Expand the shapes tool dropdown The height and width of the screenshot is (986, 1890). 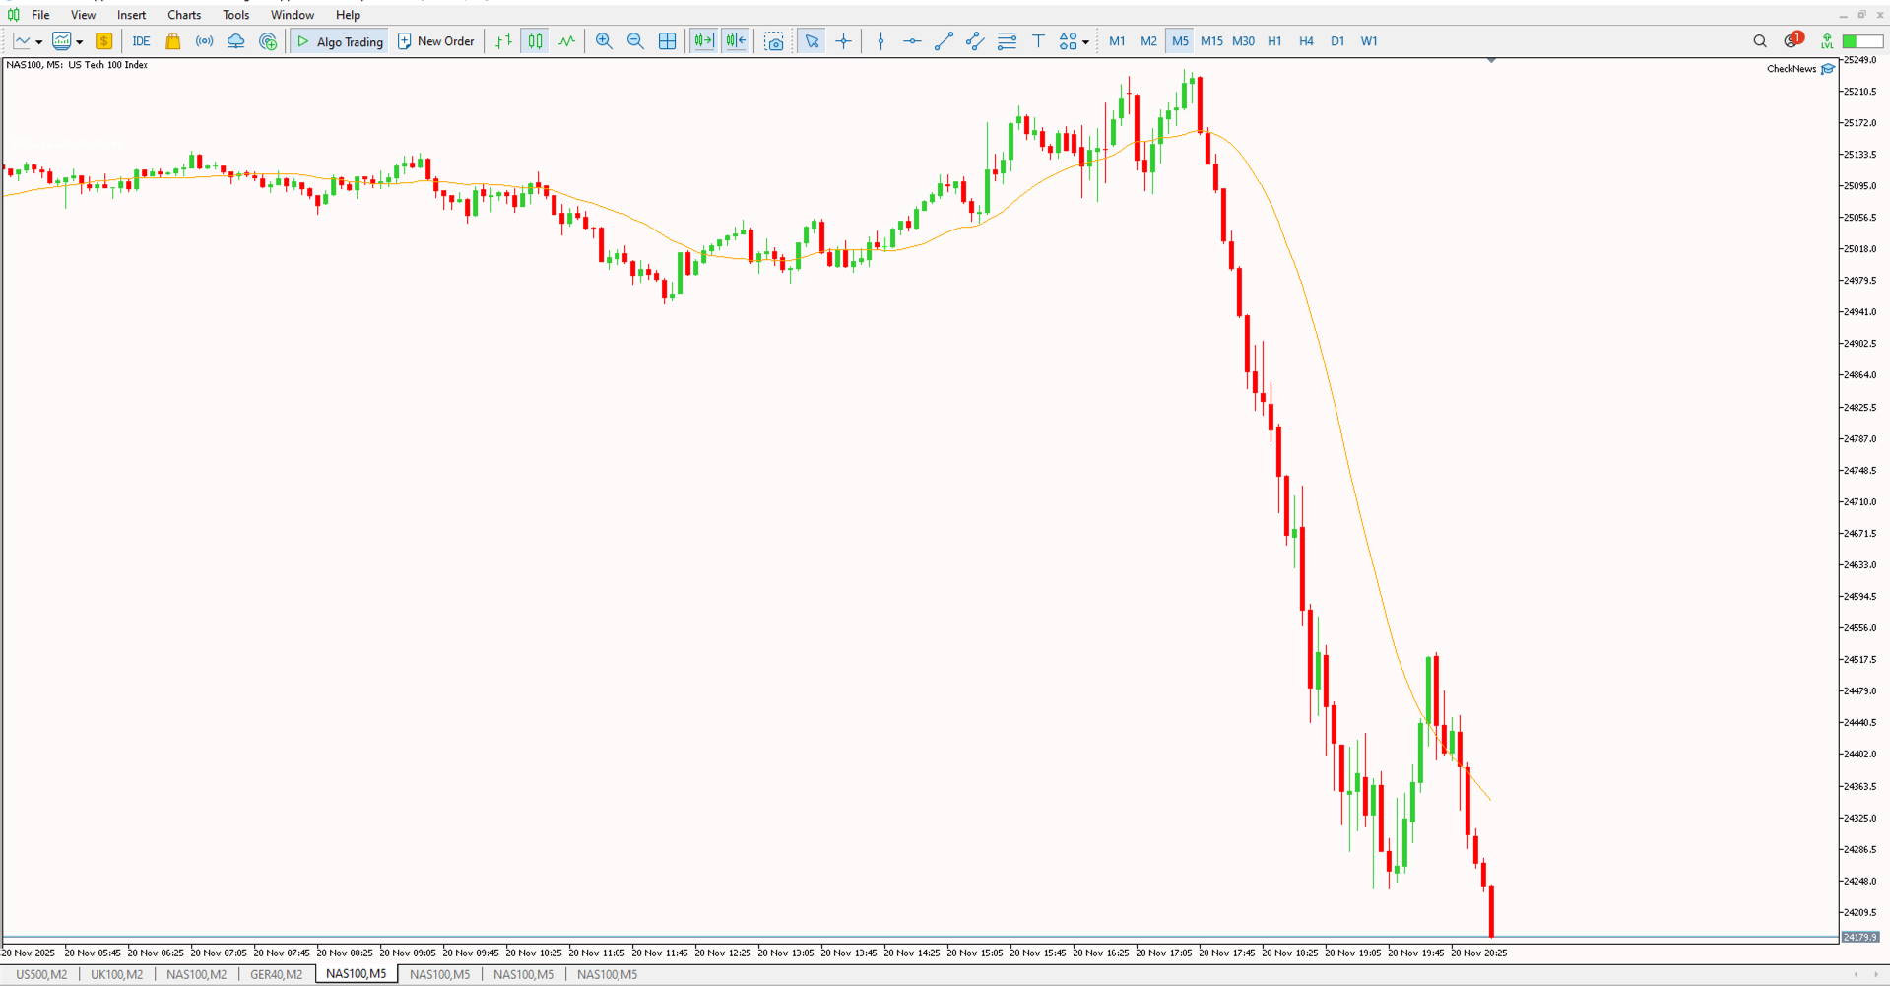1086,41
